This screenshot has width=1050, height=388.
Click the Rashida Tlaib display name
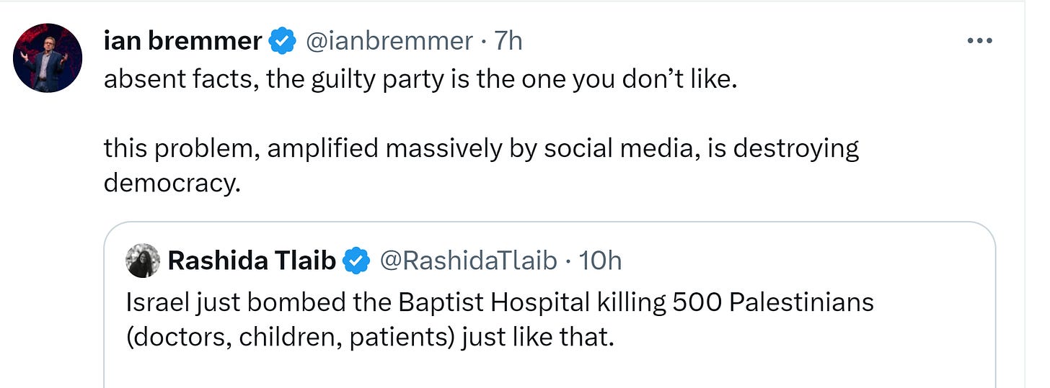[x=252, y=261]
